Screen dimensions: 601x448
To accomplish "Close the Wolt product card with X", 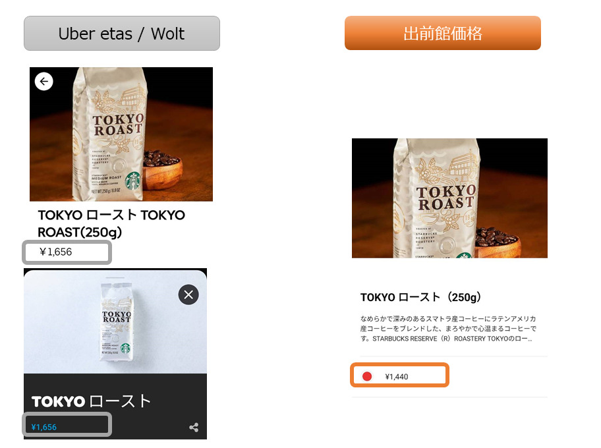I will pyautogui.click(x=188, y=294).
